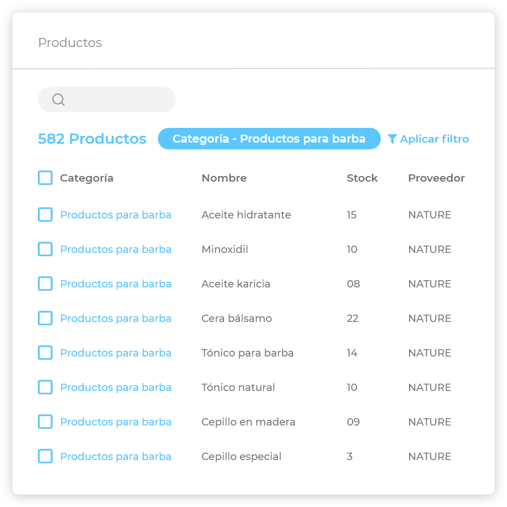Sort by the Stock column header
This screenshot has width=507, height=507.
362,178
